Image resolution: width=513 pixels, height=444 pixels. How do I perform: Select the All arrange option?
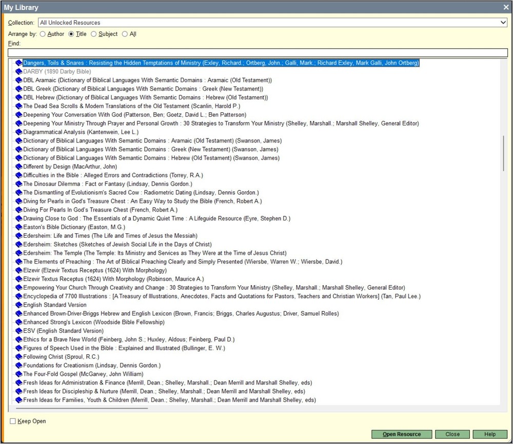point(125,34)
